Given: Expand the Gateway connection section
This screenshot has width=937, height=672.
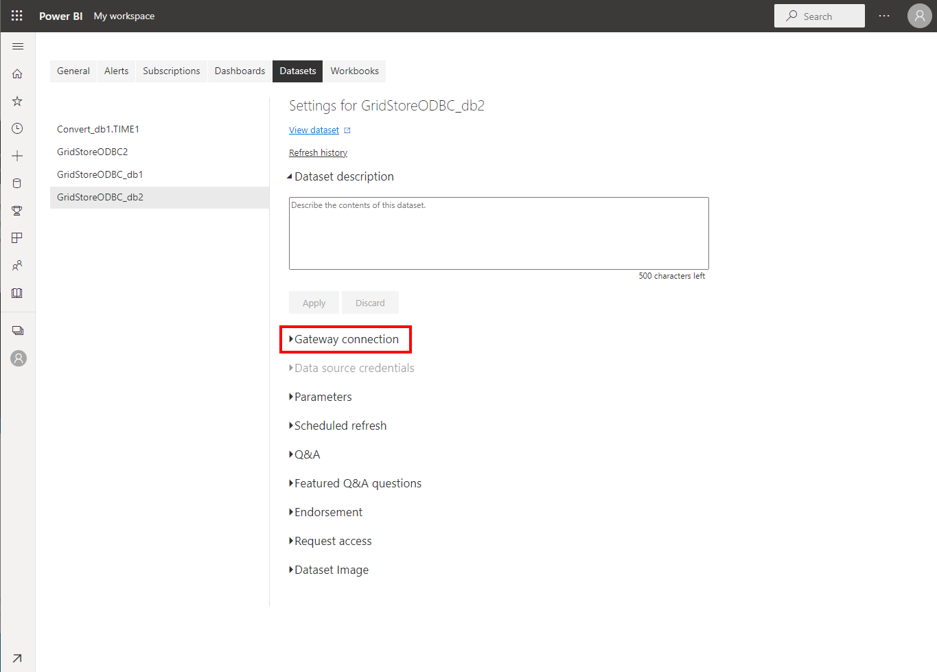Looking at the screenshot, I should [x=345, y=340].
